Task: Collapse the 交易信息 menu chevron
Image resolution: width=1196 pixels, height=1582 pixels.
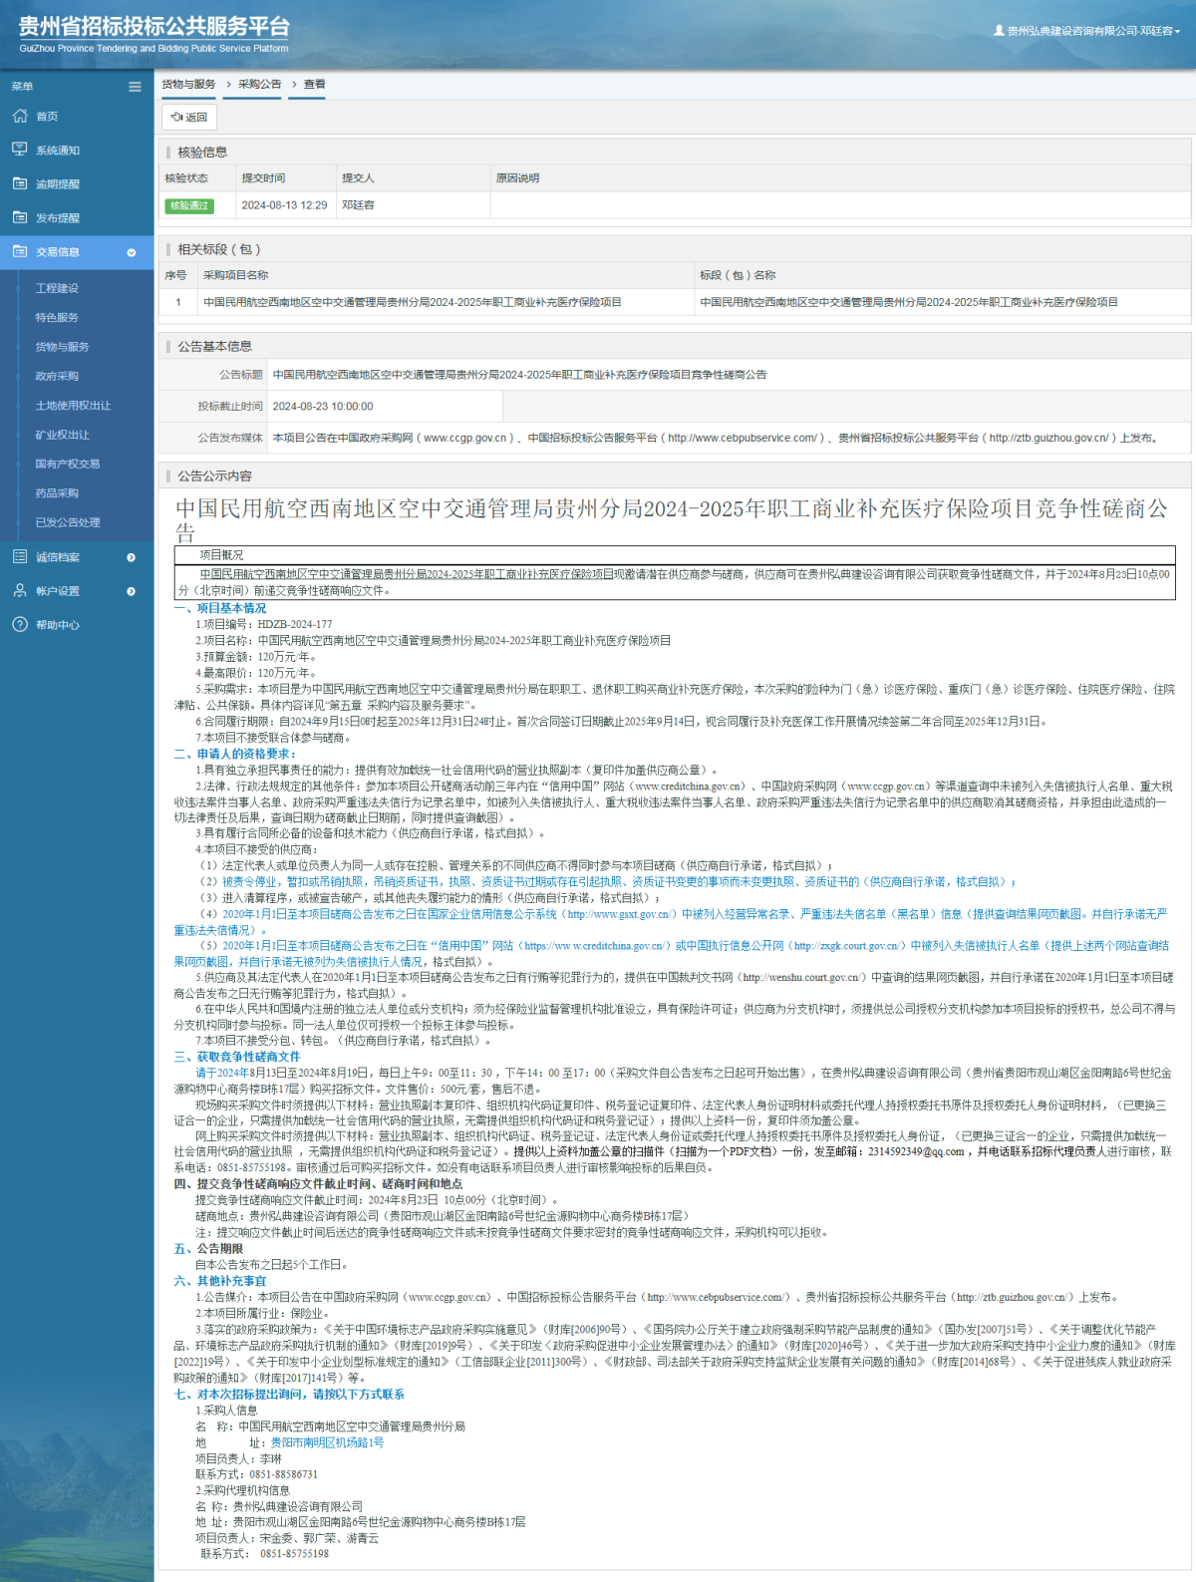Action: click(x=132, y=253)
